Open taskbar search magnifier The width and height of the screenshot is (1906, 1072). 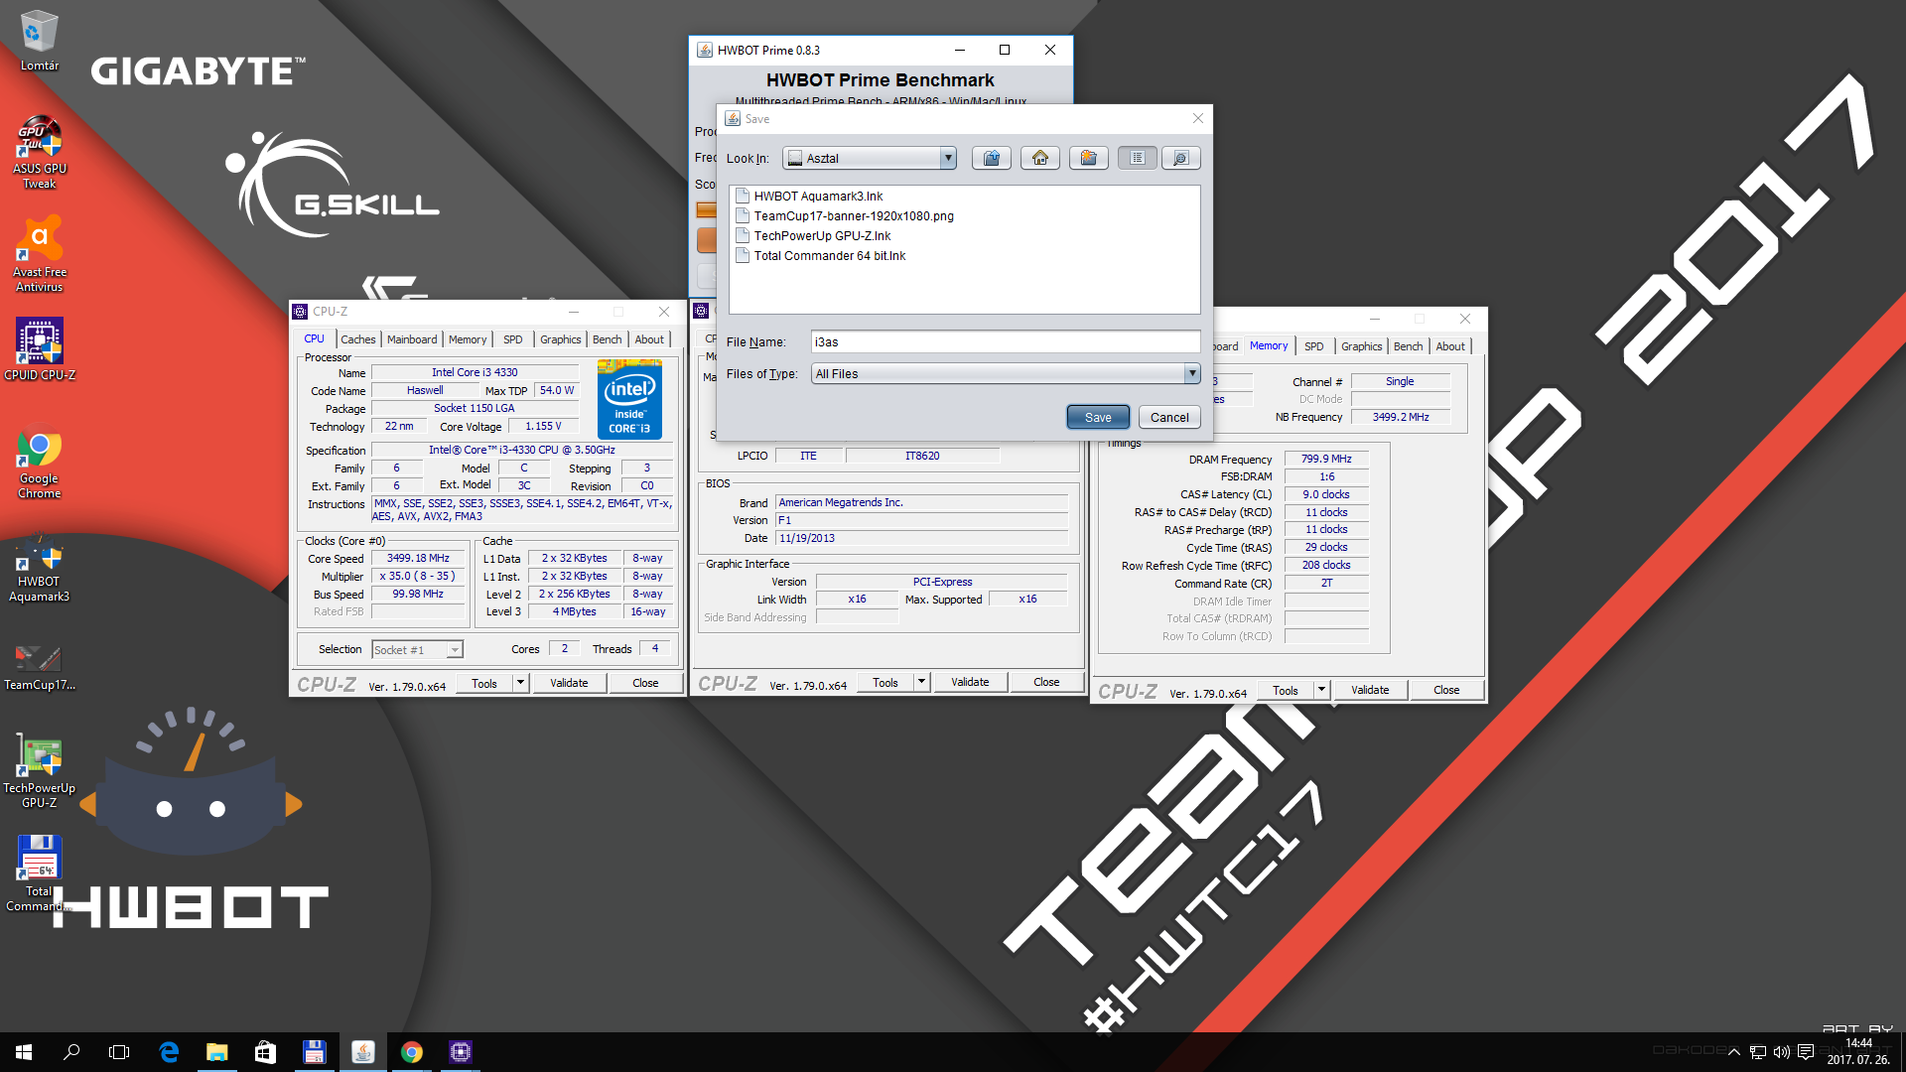pos(71,1052)
